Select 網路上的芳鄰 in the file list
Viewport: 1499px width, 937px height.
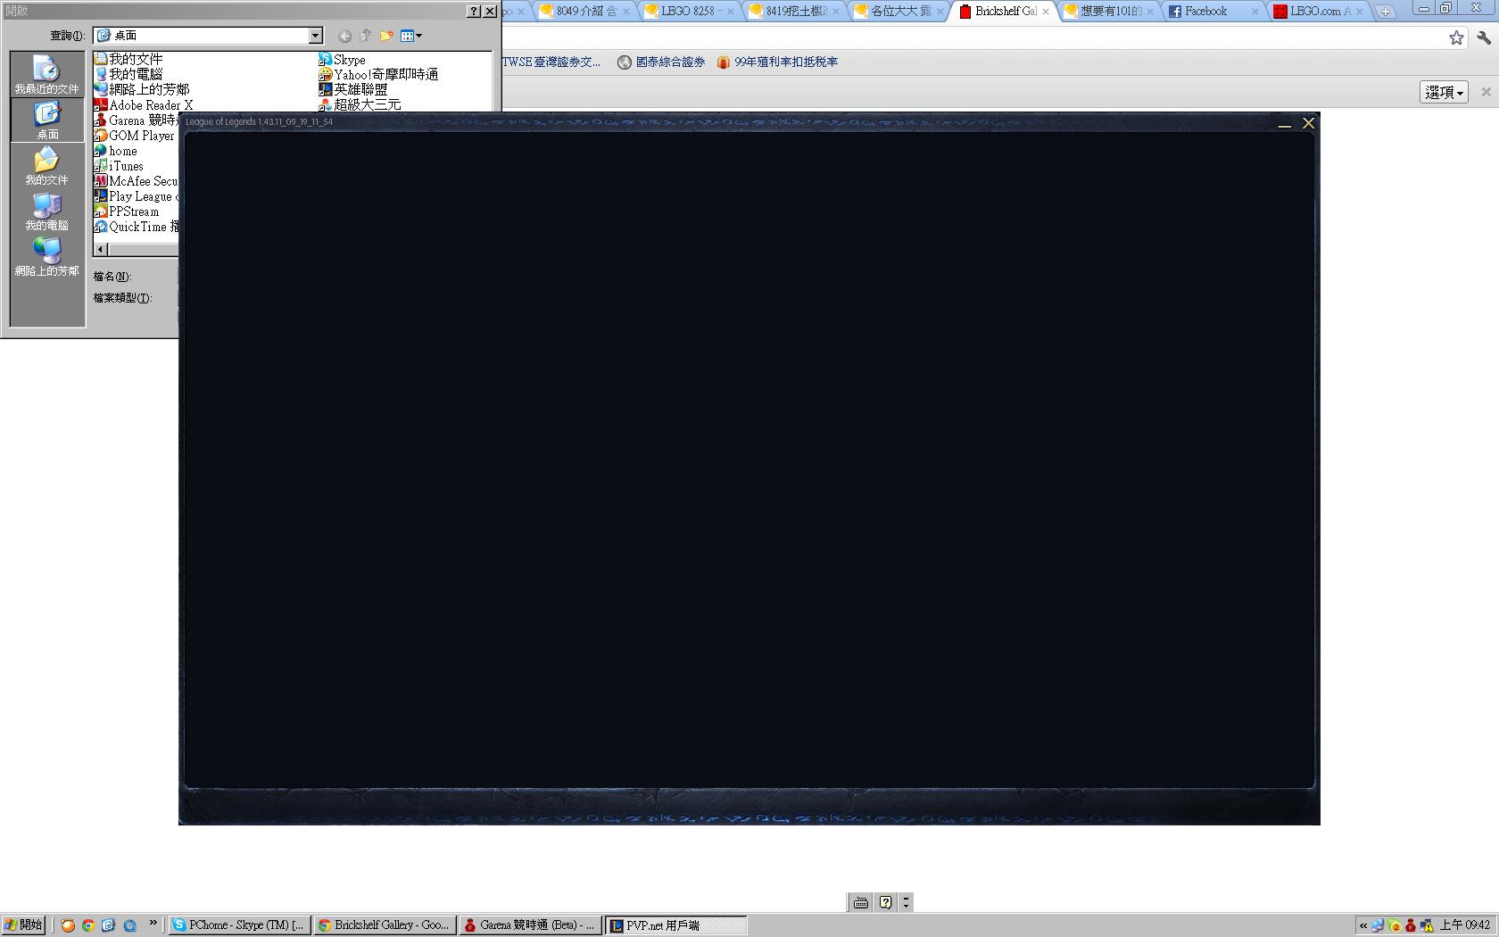pyautogui.click(x=142, y=89)
